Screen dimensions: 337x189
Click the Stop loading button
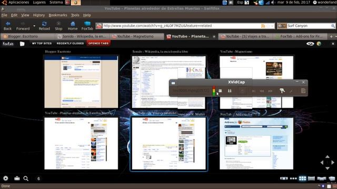[x=58, y=26]
